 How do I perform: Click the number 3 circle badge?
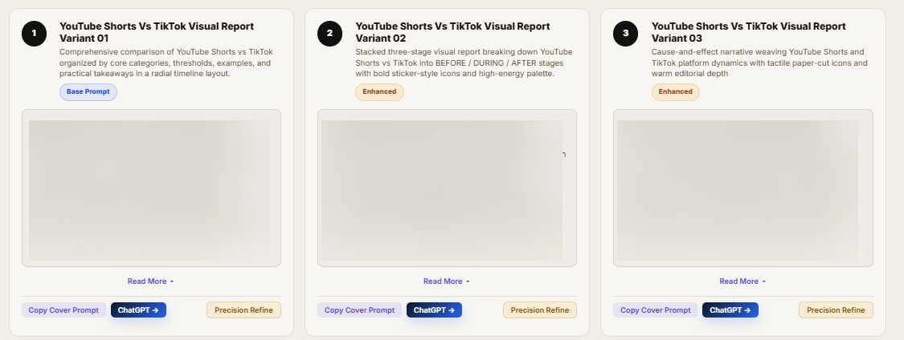click(x=625, y=34)
